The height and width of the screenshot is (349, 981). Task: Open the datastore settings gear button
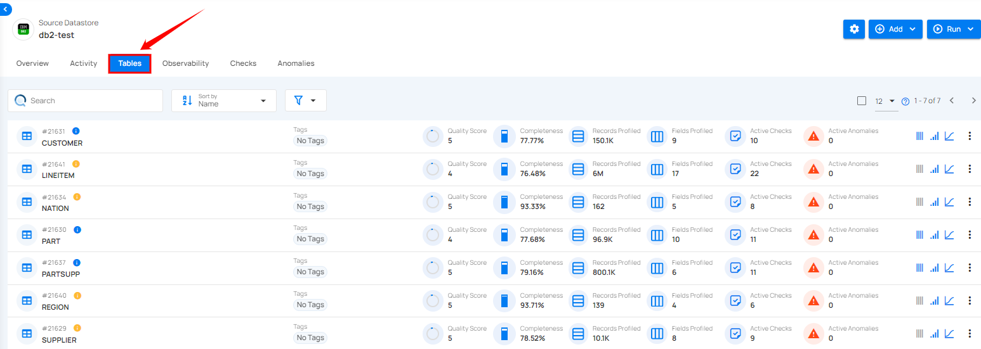[854, 29]
